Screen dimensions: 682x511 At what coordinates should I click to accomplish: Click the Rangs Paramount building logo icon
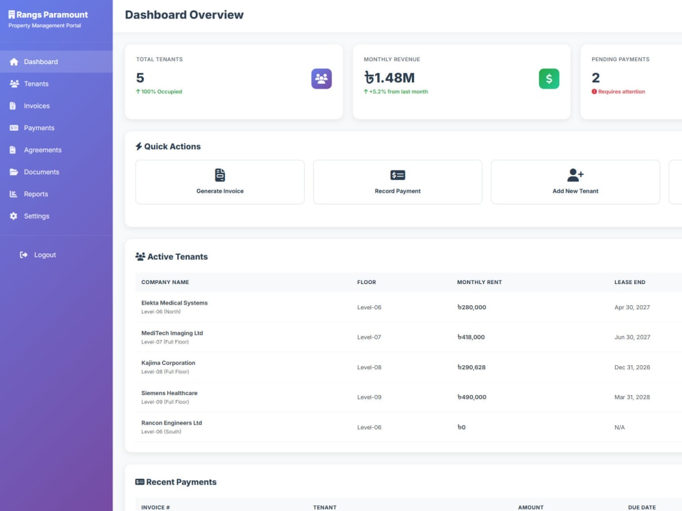(12, 15)
